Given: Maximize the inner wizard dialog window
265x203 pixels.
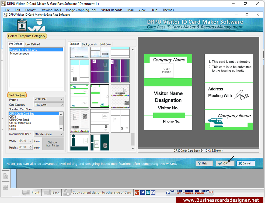Looking at the screenshot, I should click(247, 15).
